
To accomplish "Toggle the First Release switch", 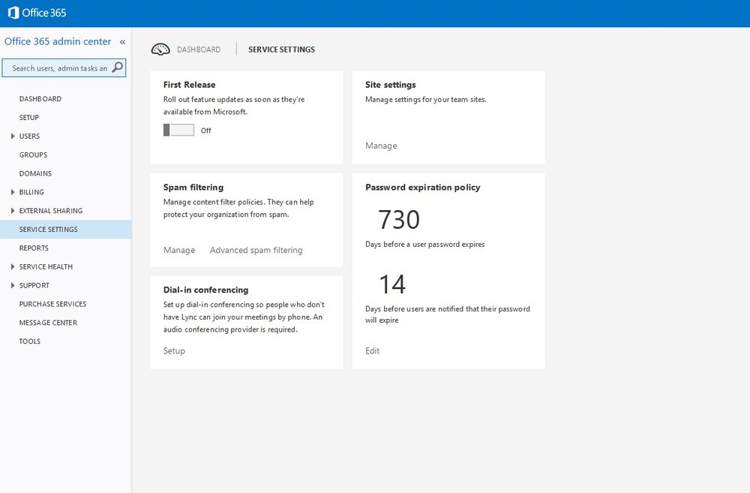I will (179, 130).
